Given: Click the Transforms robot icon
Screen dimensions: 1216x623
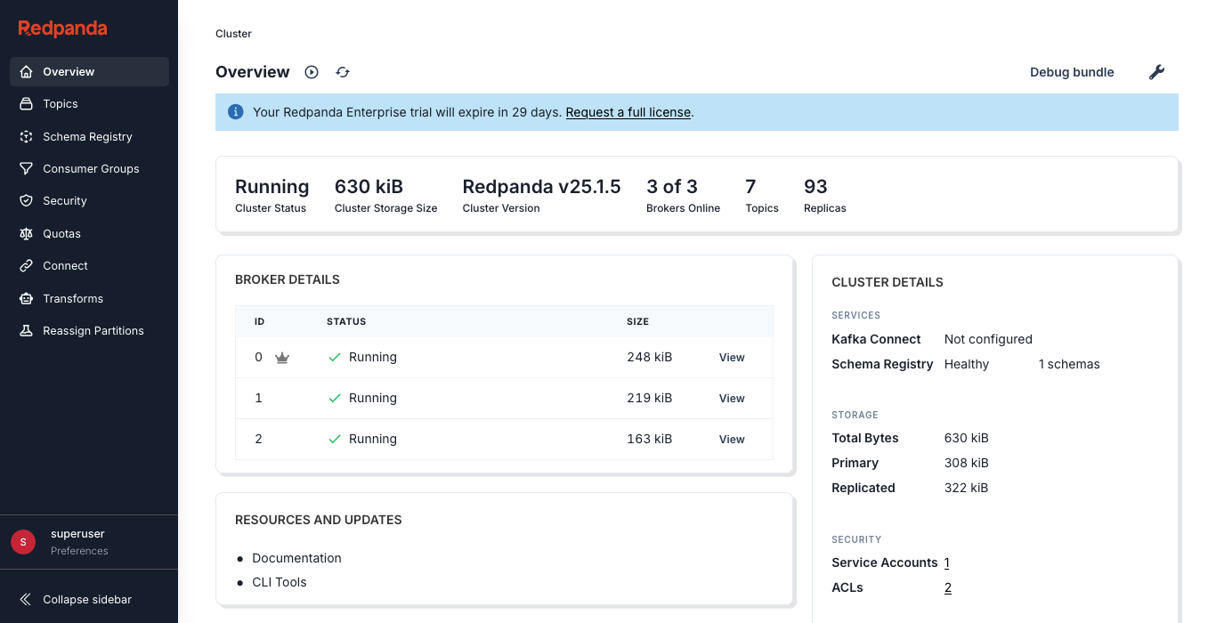Looking at the screenshot, I should [x=27, y=299].
